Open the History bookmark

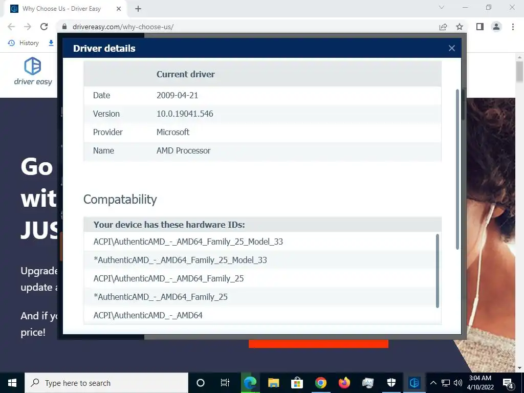pyautogui.click(x=24, y=43)
